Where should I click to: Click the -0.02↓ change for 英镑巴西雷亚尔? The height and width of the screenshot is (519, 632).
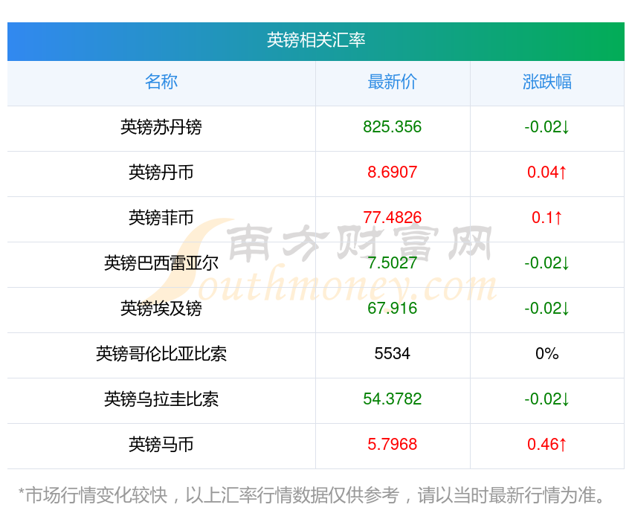click(x=547, y=263)
